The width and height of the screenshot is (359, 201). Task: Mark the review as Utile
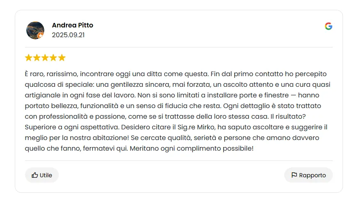coord(42,175)
